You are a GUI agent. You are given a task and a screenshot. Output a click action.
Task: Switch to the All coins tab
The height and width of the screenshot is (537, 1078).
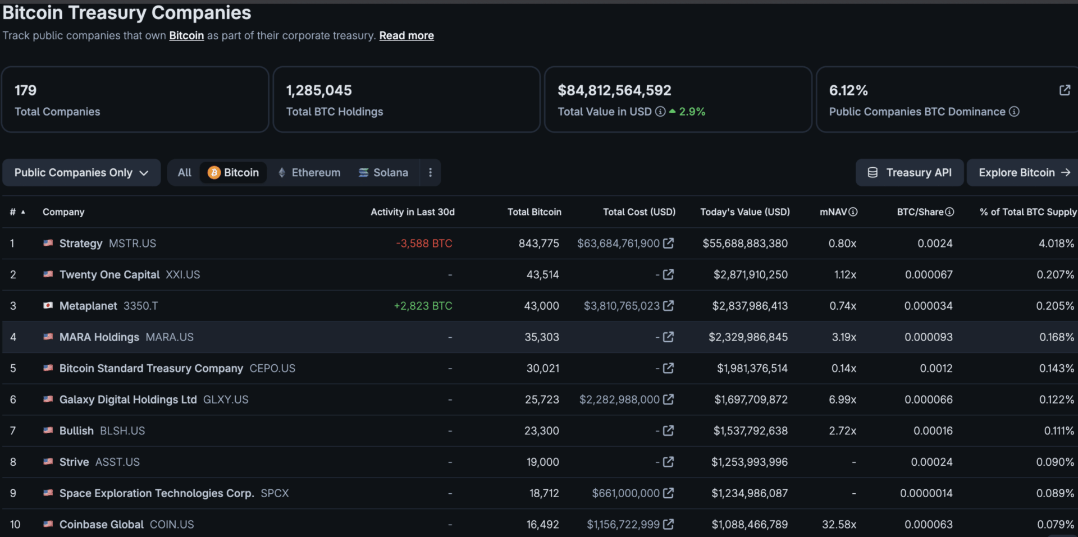tap(184, 173)
